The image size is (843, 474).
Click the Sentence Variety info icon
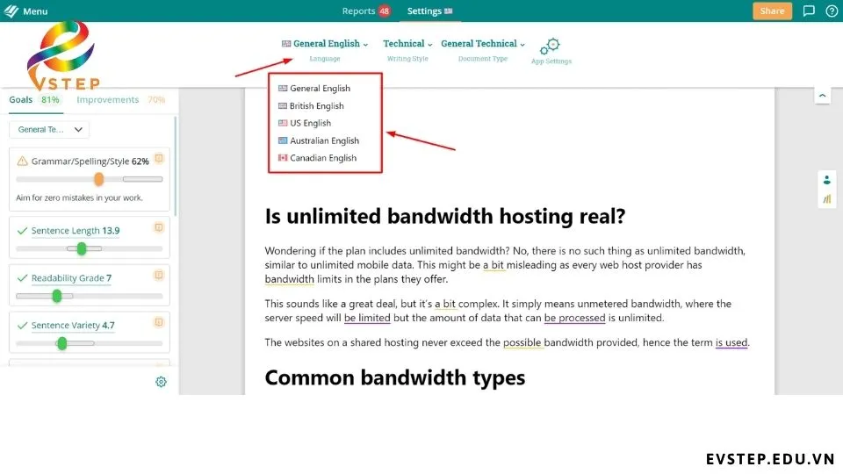coord(159,322)
